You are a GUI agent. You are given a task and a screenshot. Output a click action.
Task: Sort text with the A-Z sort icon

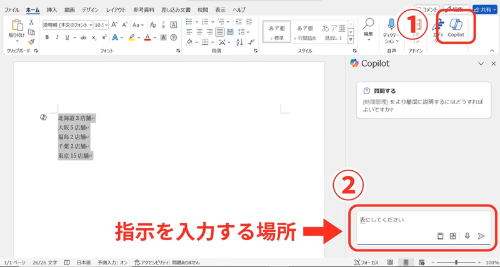point(240,42)
